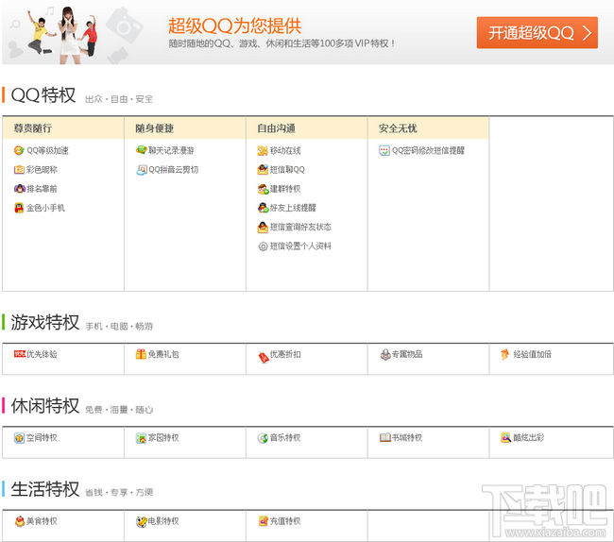Open the 经验值加倍 link
The height and width of the screenshot is (542, 614).
coord(532,354)
